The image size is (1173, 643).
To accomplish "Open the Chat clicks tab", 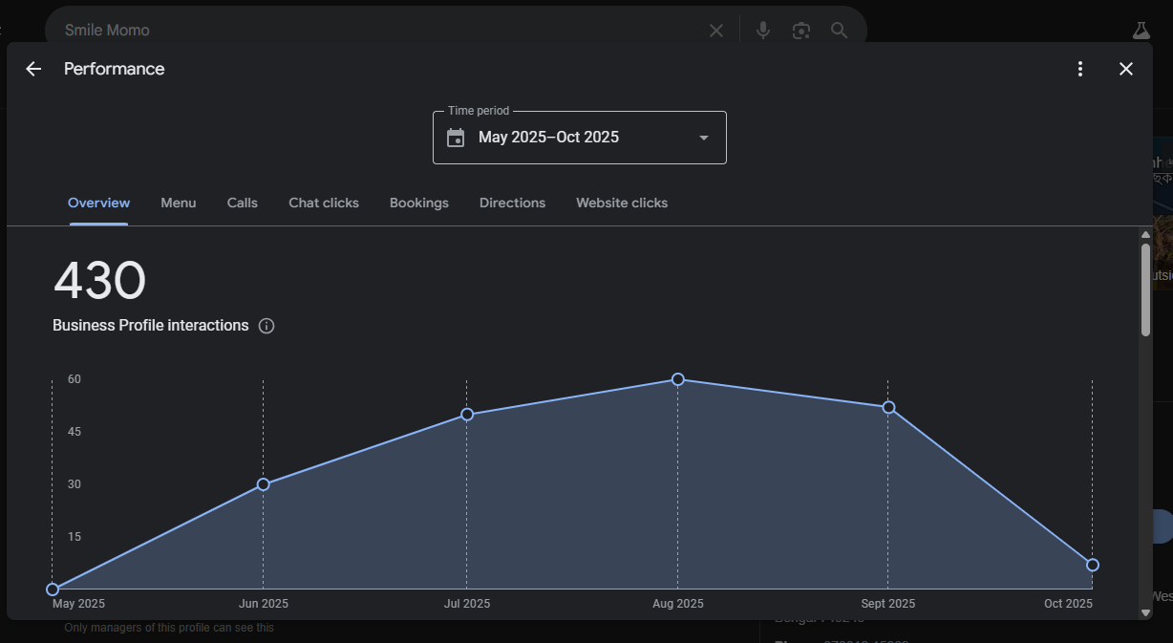I will pos(324,203).
